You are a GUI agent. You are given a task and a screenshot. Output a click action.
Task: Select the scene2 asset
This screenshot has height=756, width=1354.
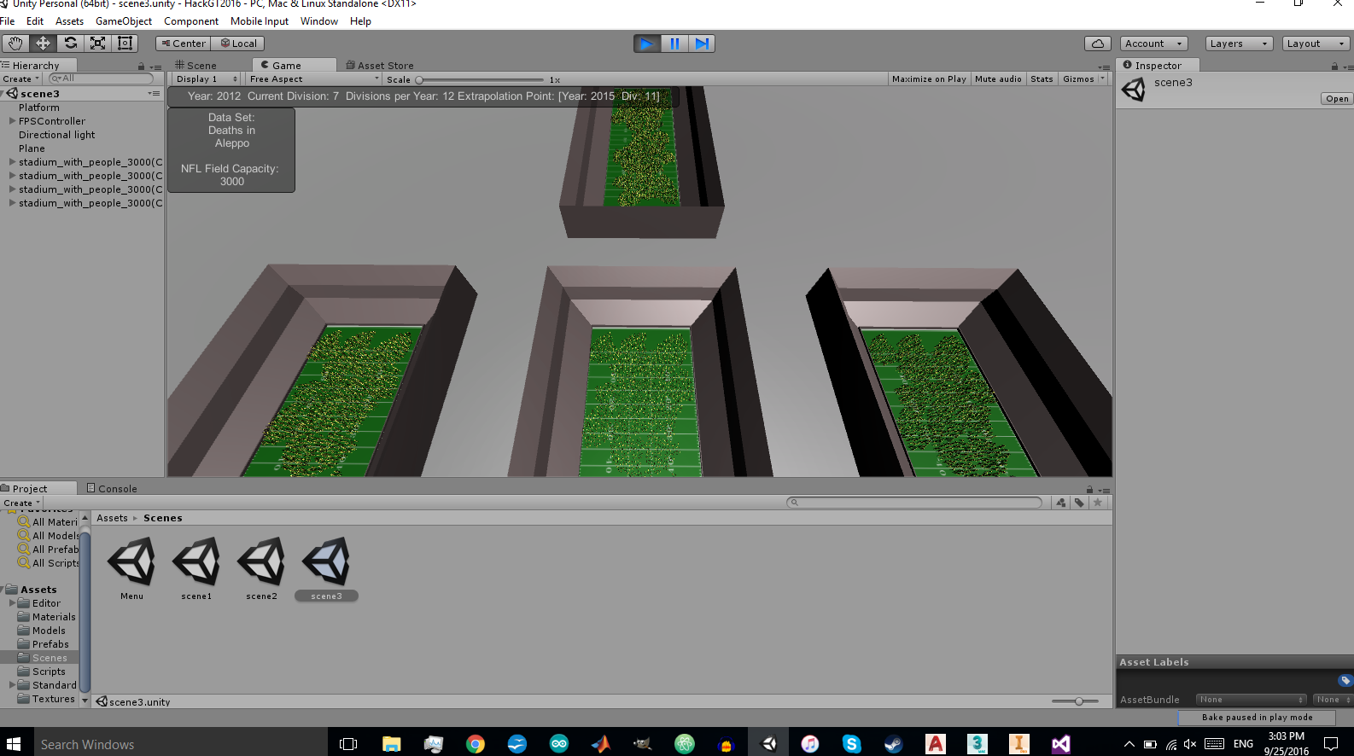[x=261, y=568]
